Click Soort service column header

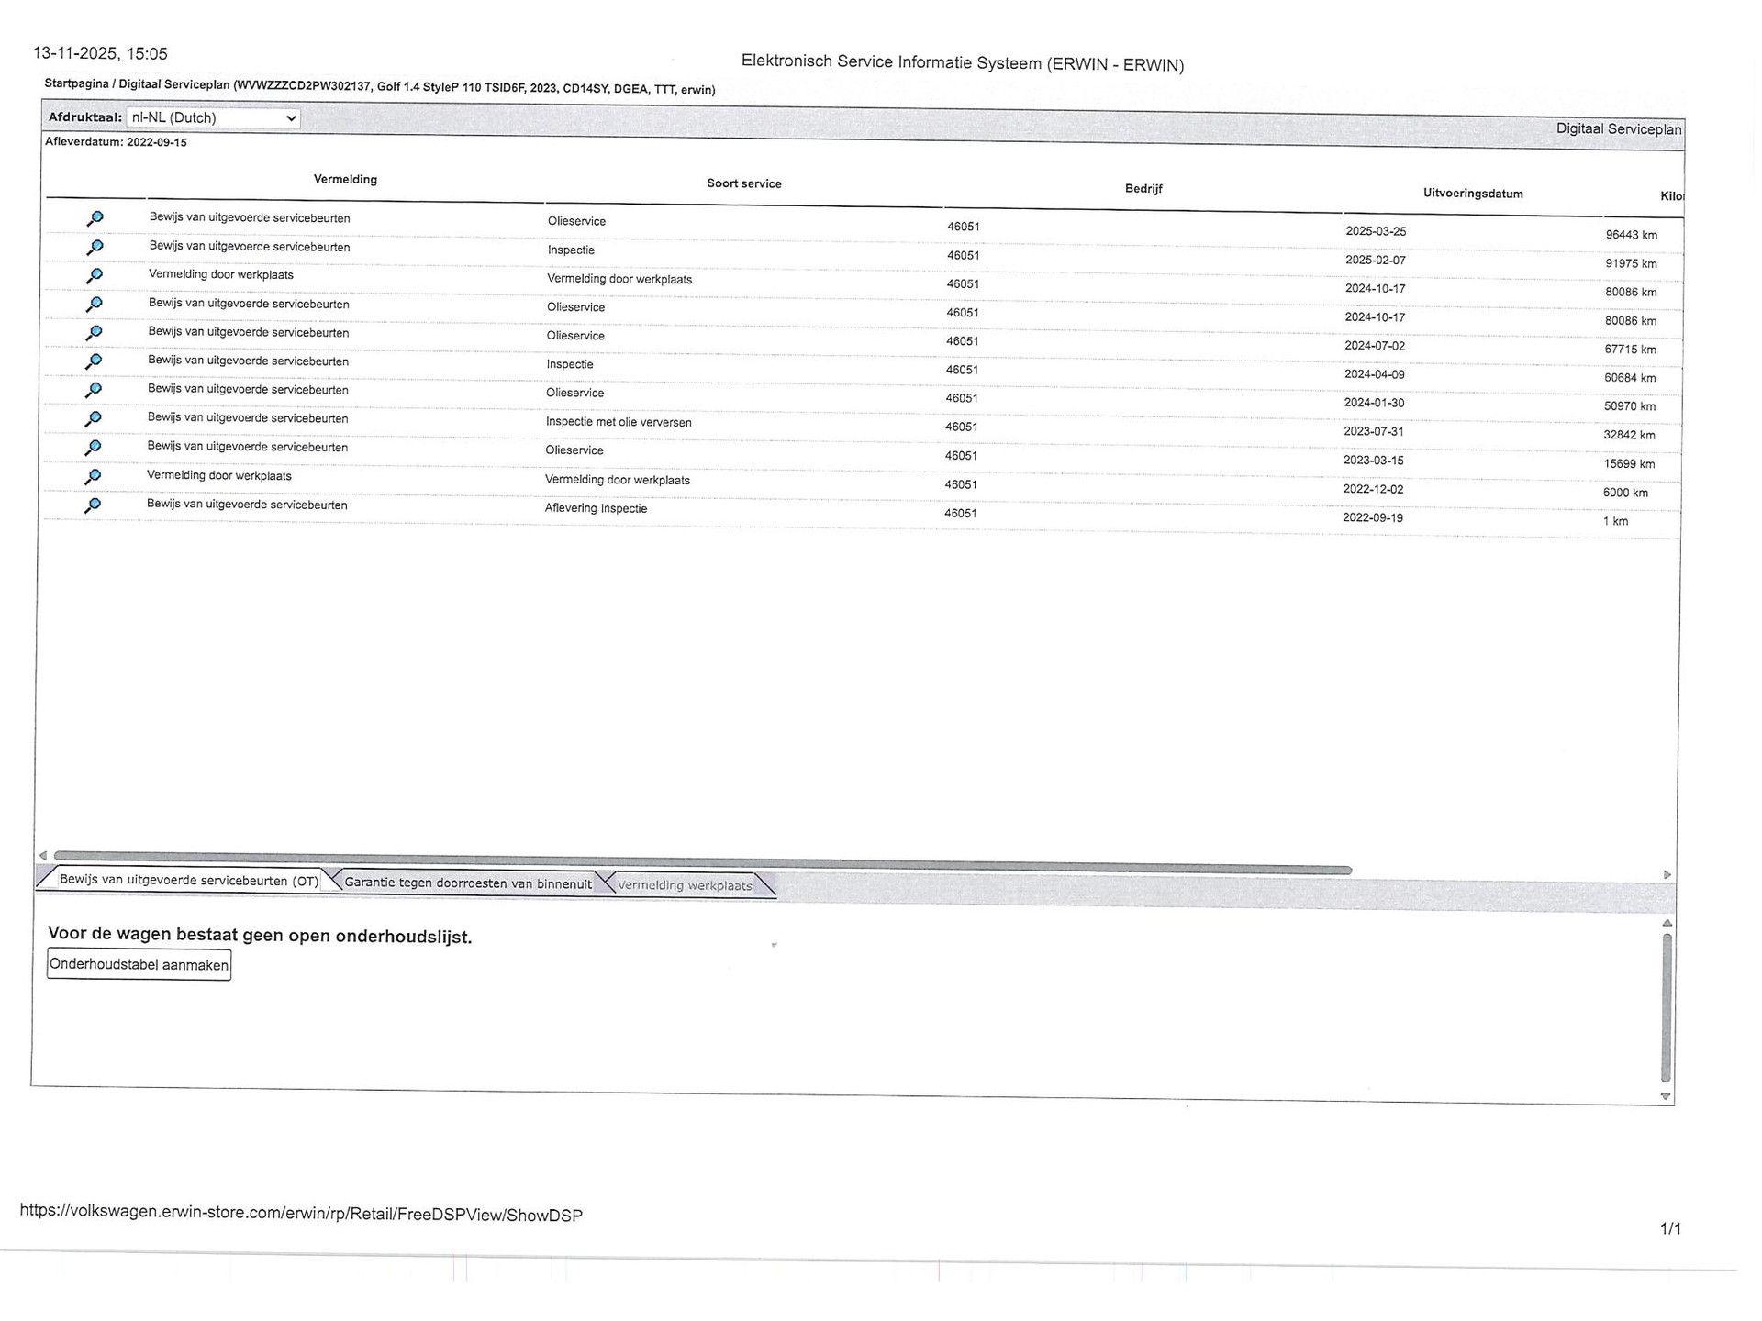point(743,183)
